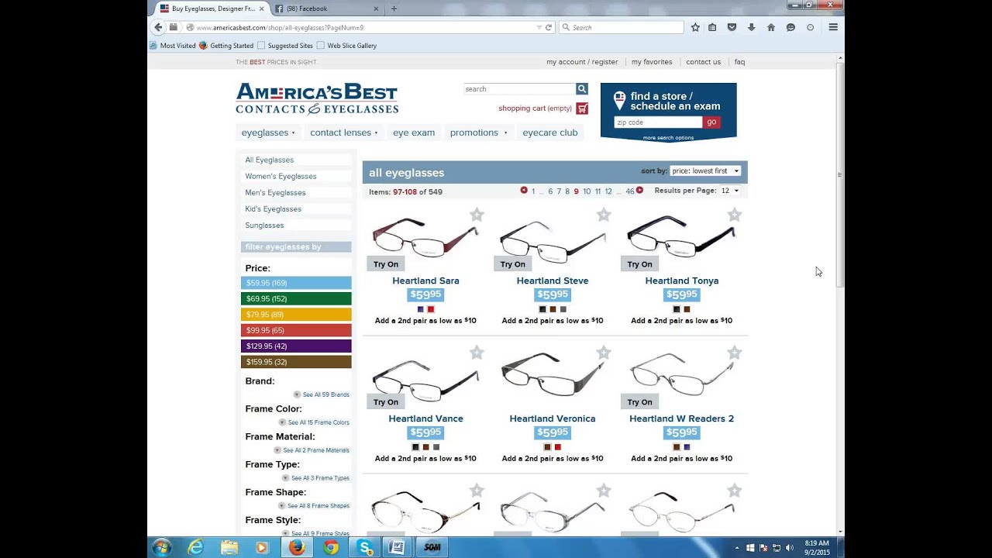
Task: Select Sunglasses category
Action: coord(264,225)
